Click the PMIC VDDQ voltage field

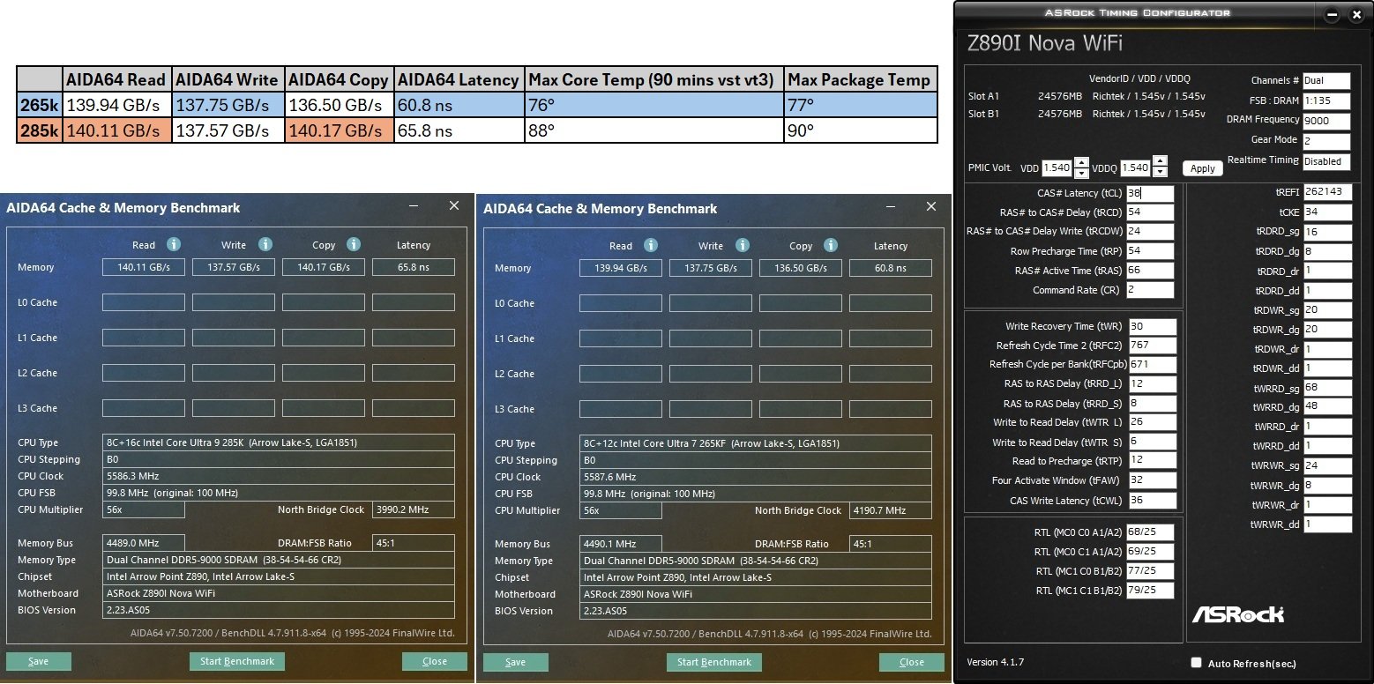(1136, 167)
